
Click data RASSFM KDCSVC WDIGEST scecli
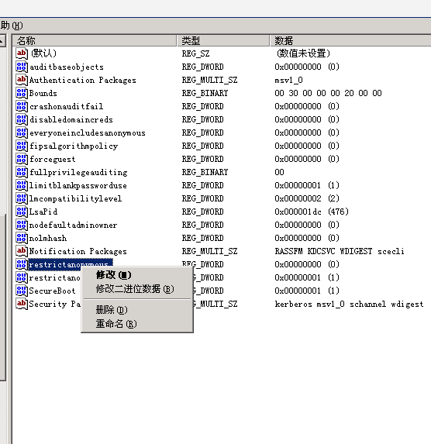tap(340, 251)
